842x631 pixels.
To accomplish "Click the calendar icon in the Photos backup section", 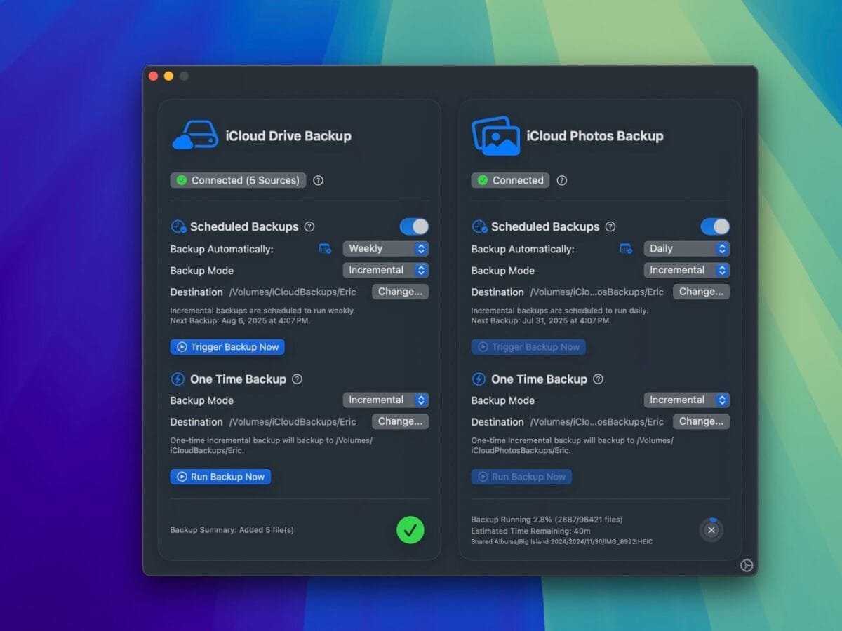I will pos(626,248).
